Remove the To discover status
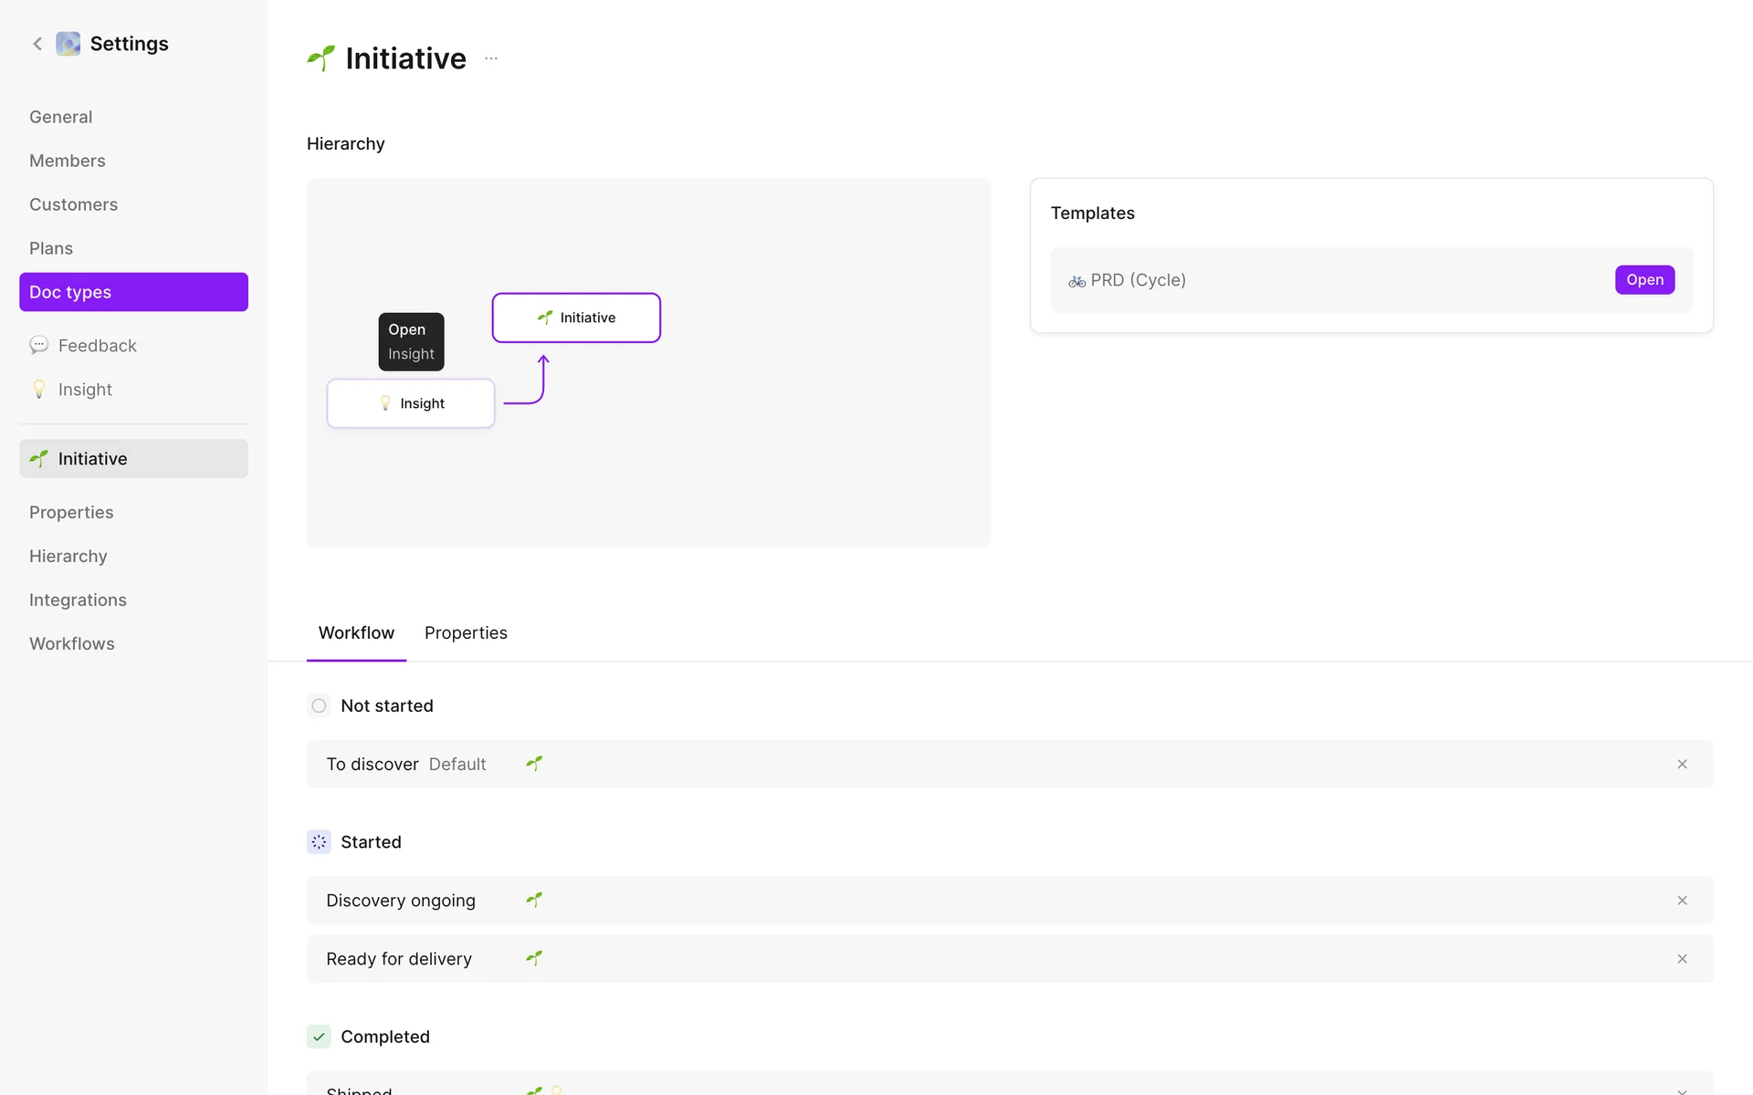The image size is (1753, 1095). point(1682,765)
